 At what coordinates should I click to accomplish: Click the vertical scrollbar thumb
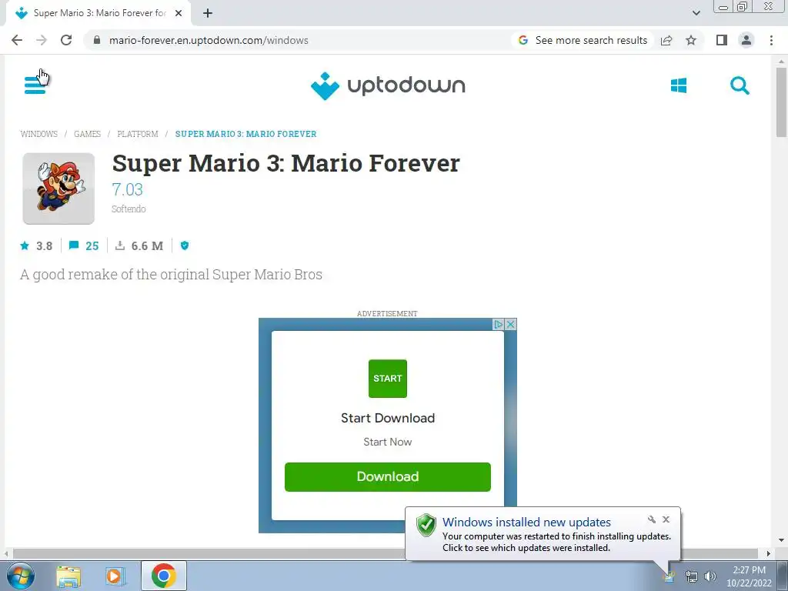coord(781,102)
